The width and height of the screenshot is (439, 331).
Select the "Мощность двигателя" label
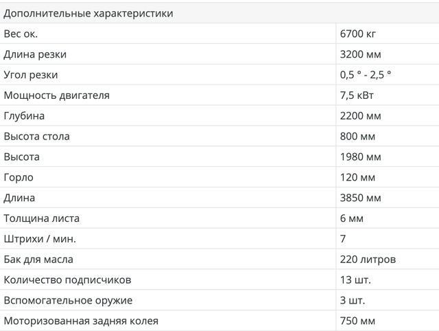57,95
